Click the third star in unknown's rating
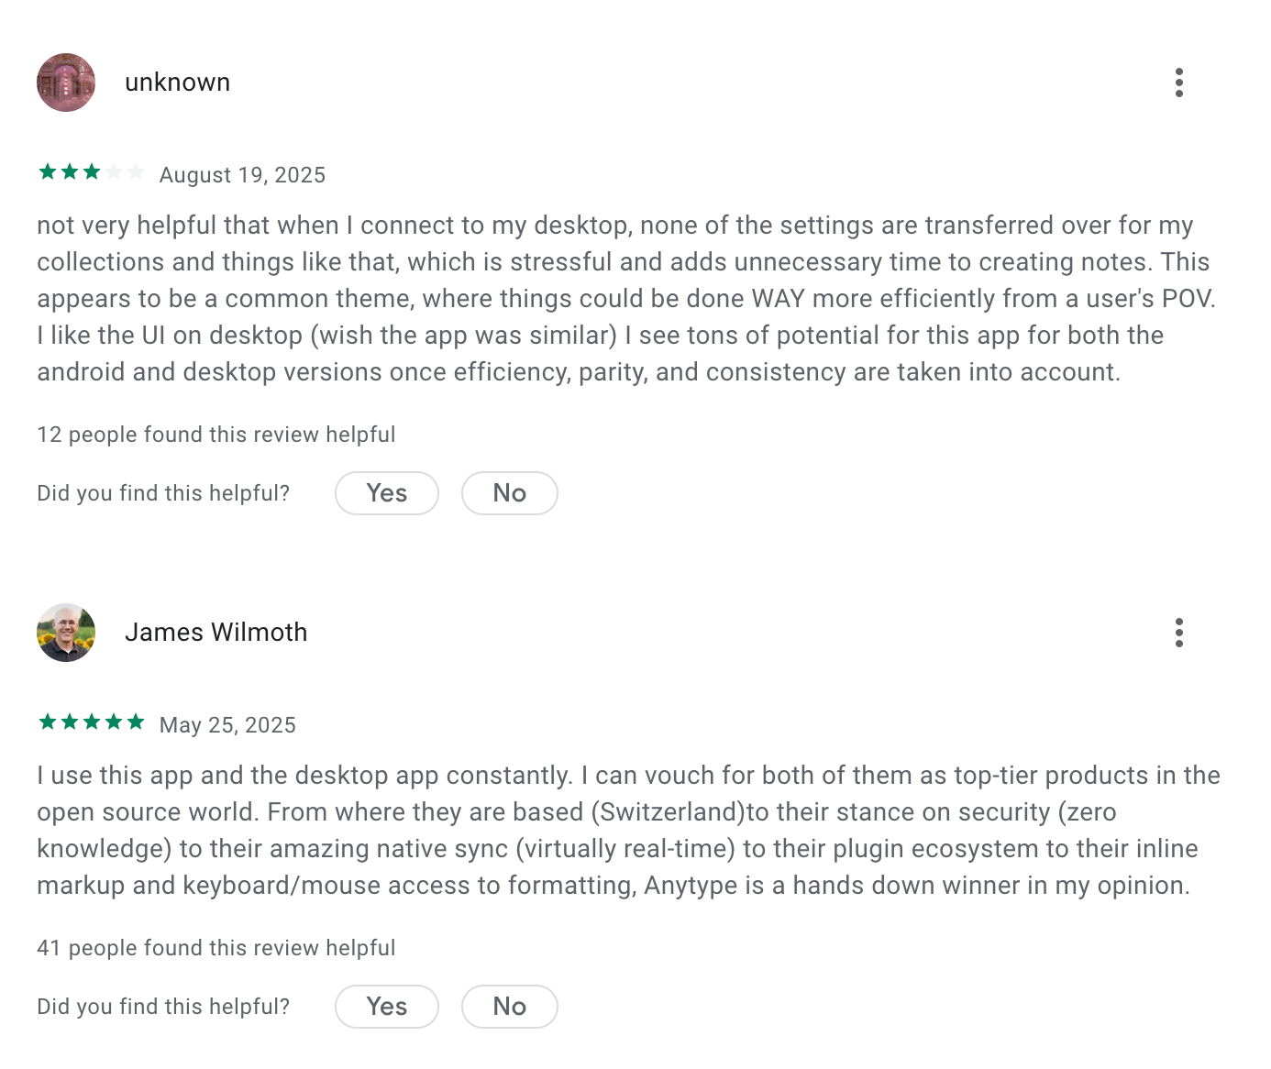The width and height of the screenshot is (1271, 1069). [x=93, y=171]
